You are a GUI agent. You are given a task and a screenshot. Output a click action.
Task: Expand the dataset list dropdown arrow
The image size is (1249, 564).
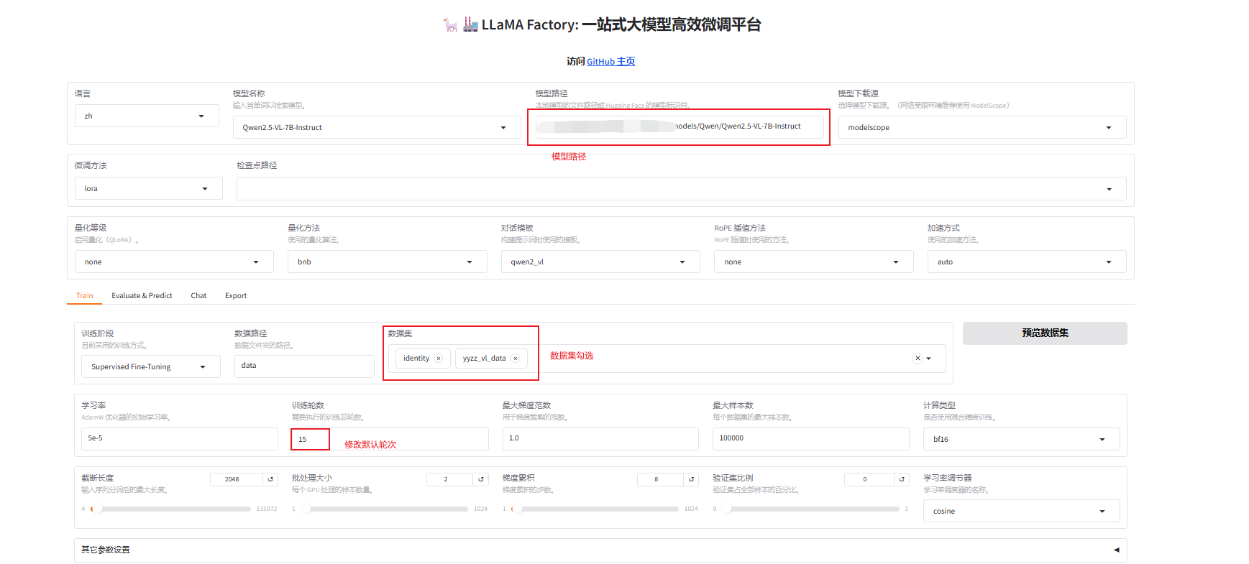(x=929, y=359)
